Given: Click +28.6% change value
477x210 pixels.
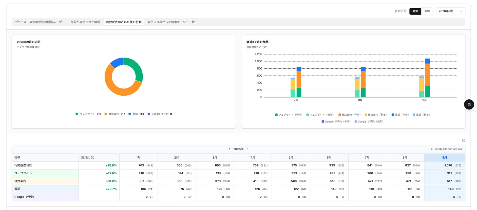Looking at the screenshot, I should [111, 165].
